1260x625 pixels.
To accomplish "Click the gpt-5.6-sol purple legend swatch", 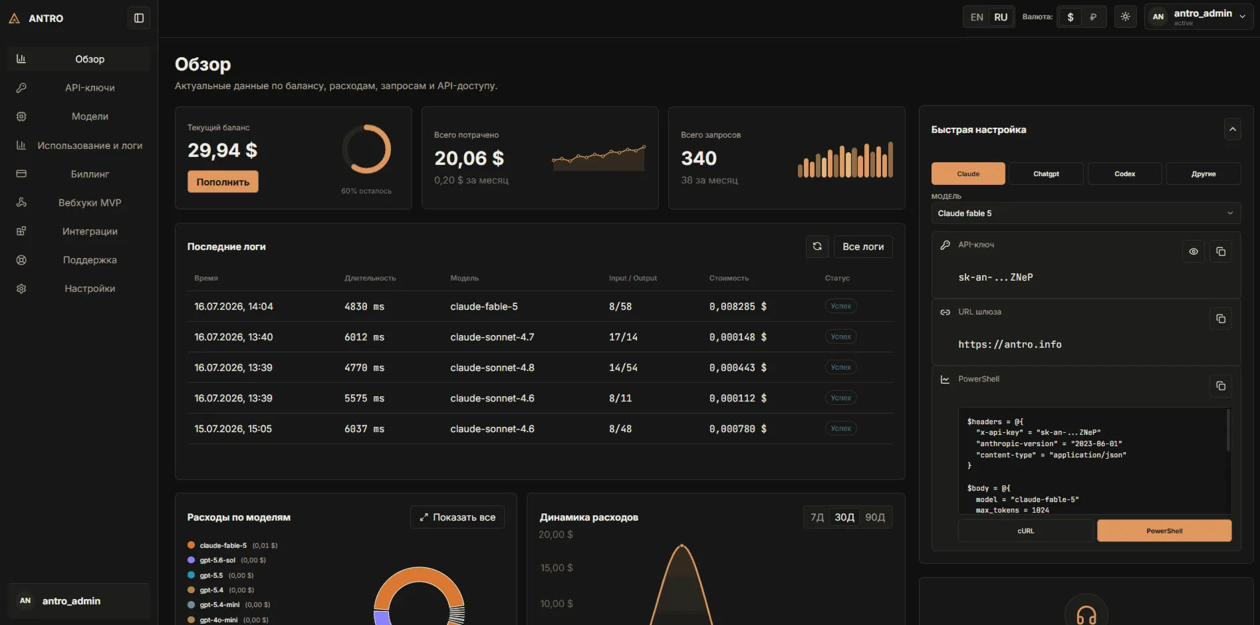I will (191, 560).
